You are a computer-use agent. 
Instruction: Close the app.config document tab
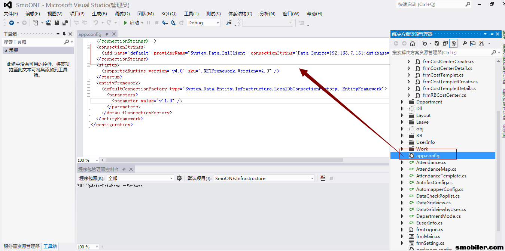click(114, 34)
